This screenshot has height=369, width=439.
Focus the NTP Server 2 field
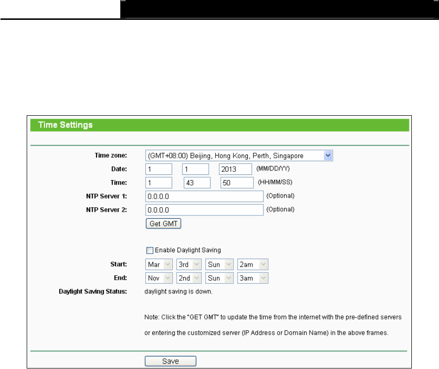204,210
